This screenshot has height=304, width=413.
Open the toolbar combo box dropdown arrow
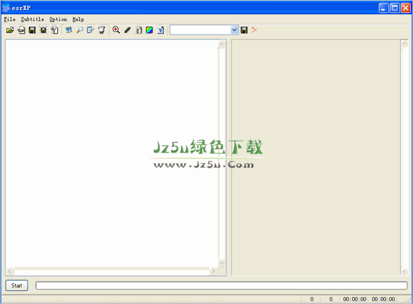234,30
